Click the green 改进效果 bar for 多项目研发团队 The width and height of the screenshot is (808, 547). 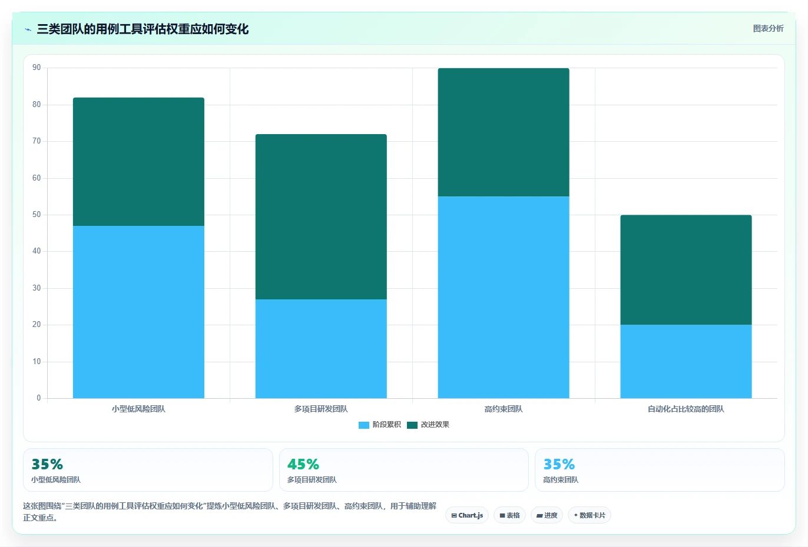321,216
